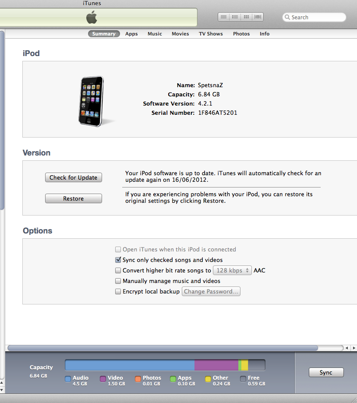Screen dimensions: 357x403
Task: Click the search magnifier icon
Action: pyautogui.click(x=287, y=17)
